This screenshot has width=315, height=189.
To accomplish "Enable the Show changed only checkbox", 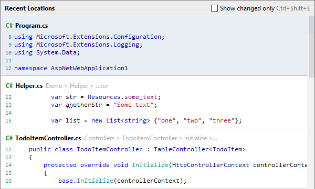I will pyautogui.click(x=214, y=8).
